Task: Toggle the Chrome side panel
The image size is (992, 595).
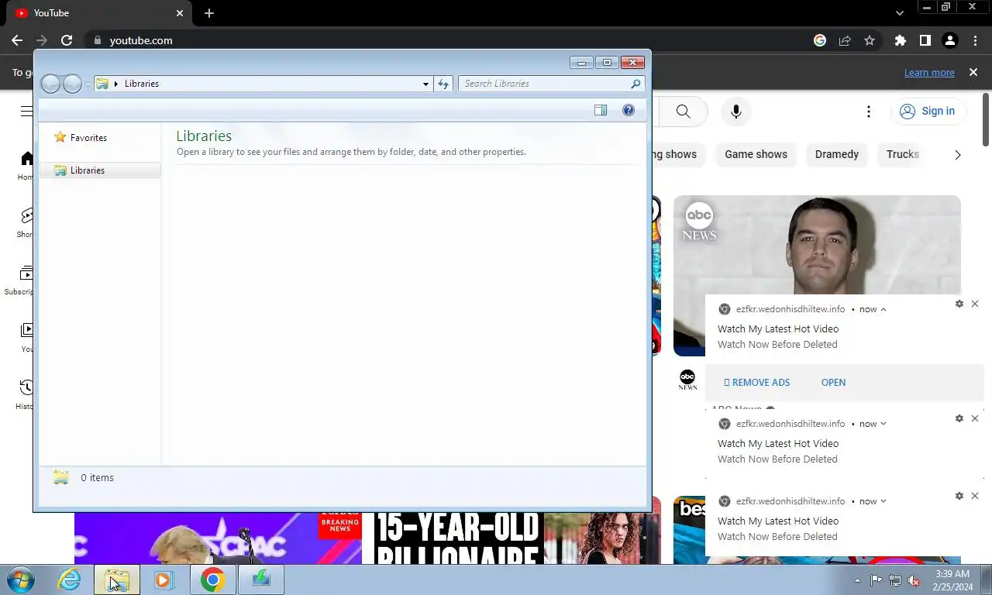Action: 925,40
